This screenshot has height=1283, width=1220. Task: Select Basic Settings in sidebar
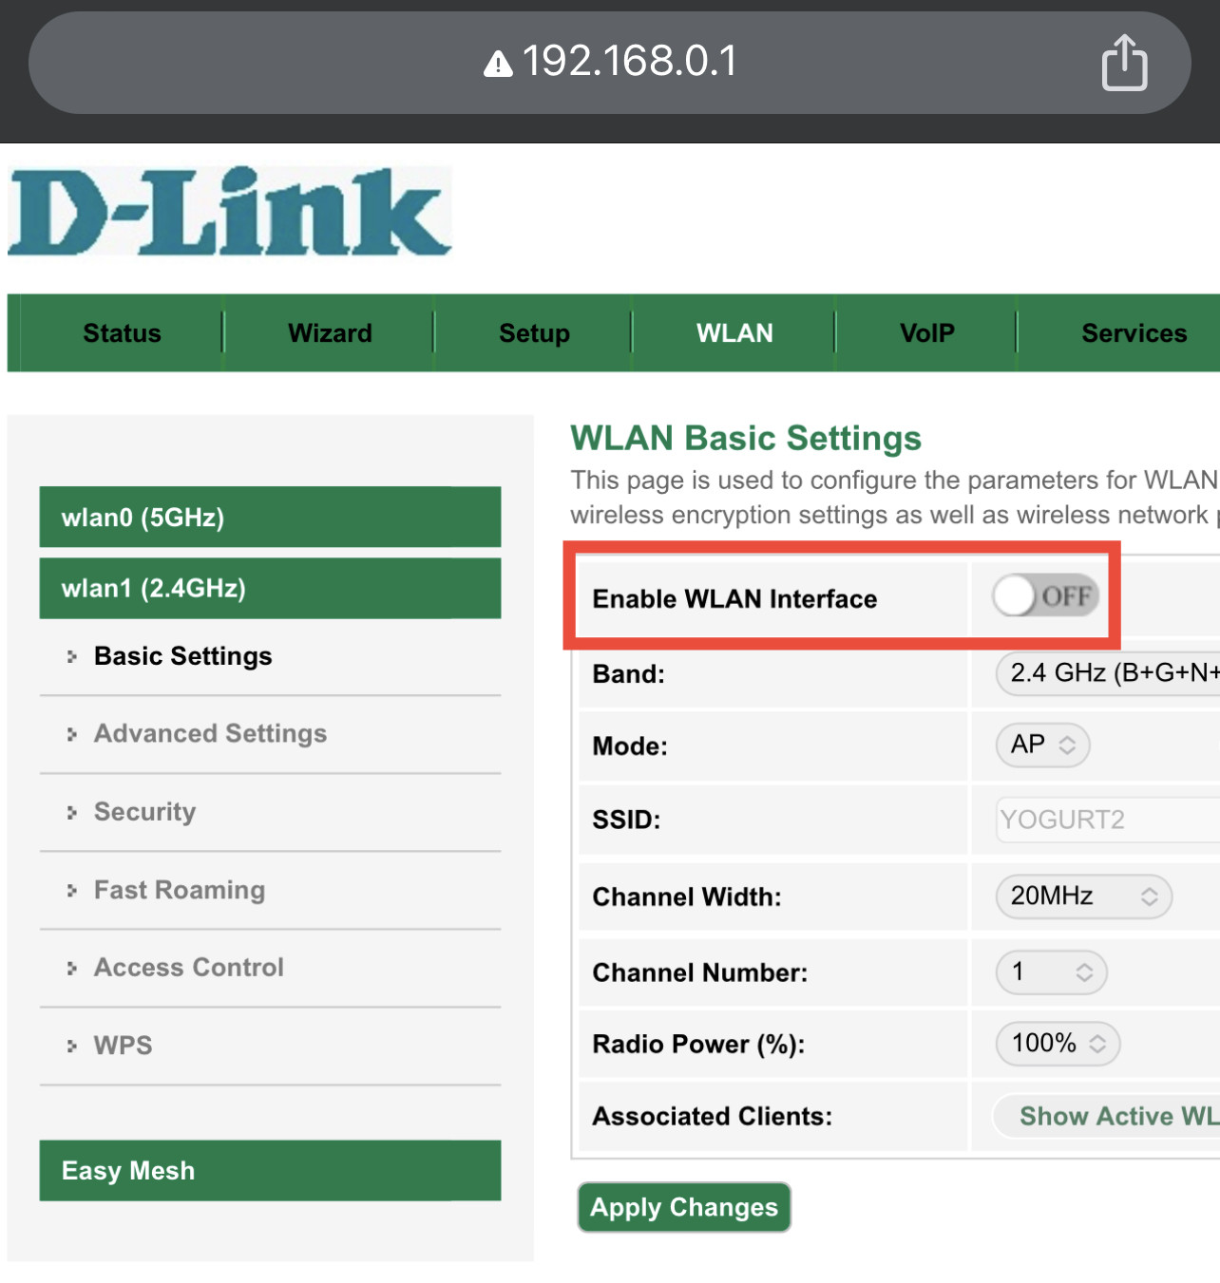pyautogui.click(x=182, y=656)
